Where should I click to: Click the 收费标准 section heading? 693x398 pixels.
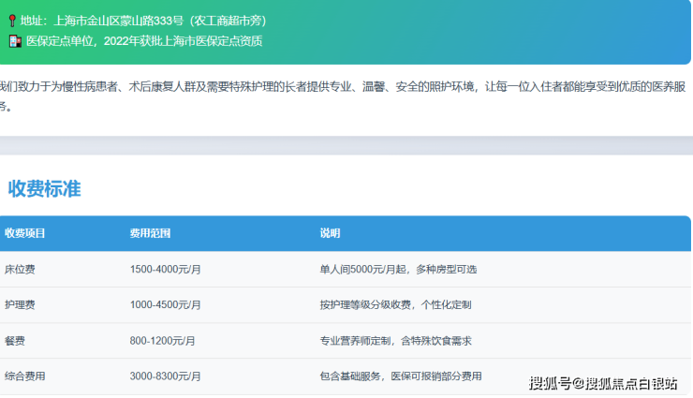coord(44,188)
